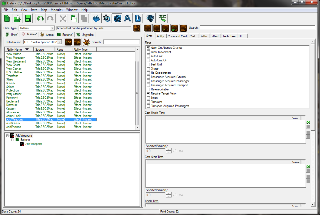The width and height of the screenshot is (320, 215).
Task: Open the File menu
Action: [6, 10]
